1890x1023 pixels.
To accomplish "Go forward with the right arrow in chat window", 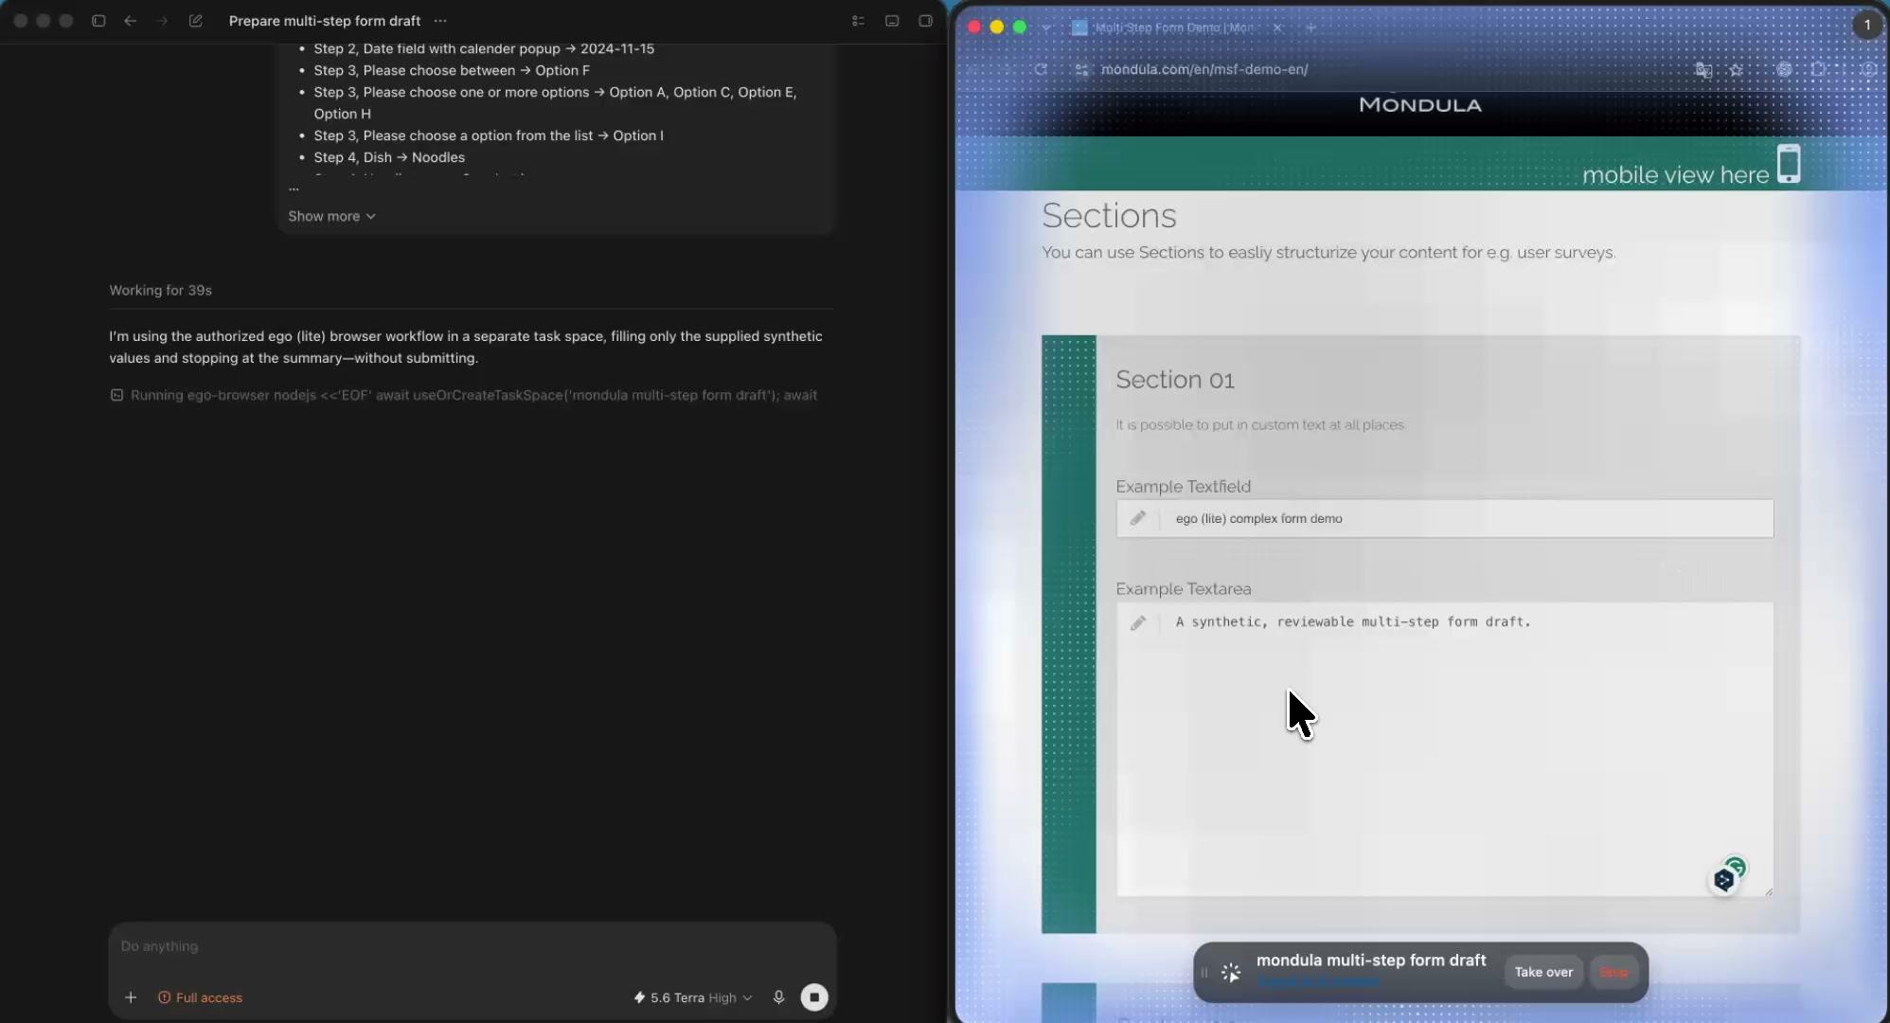I will point(162,21).
